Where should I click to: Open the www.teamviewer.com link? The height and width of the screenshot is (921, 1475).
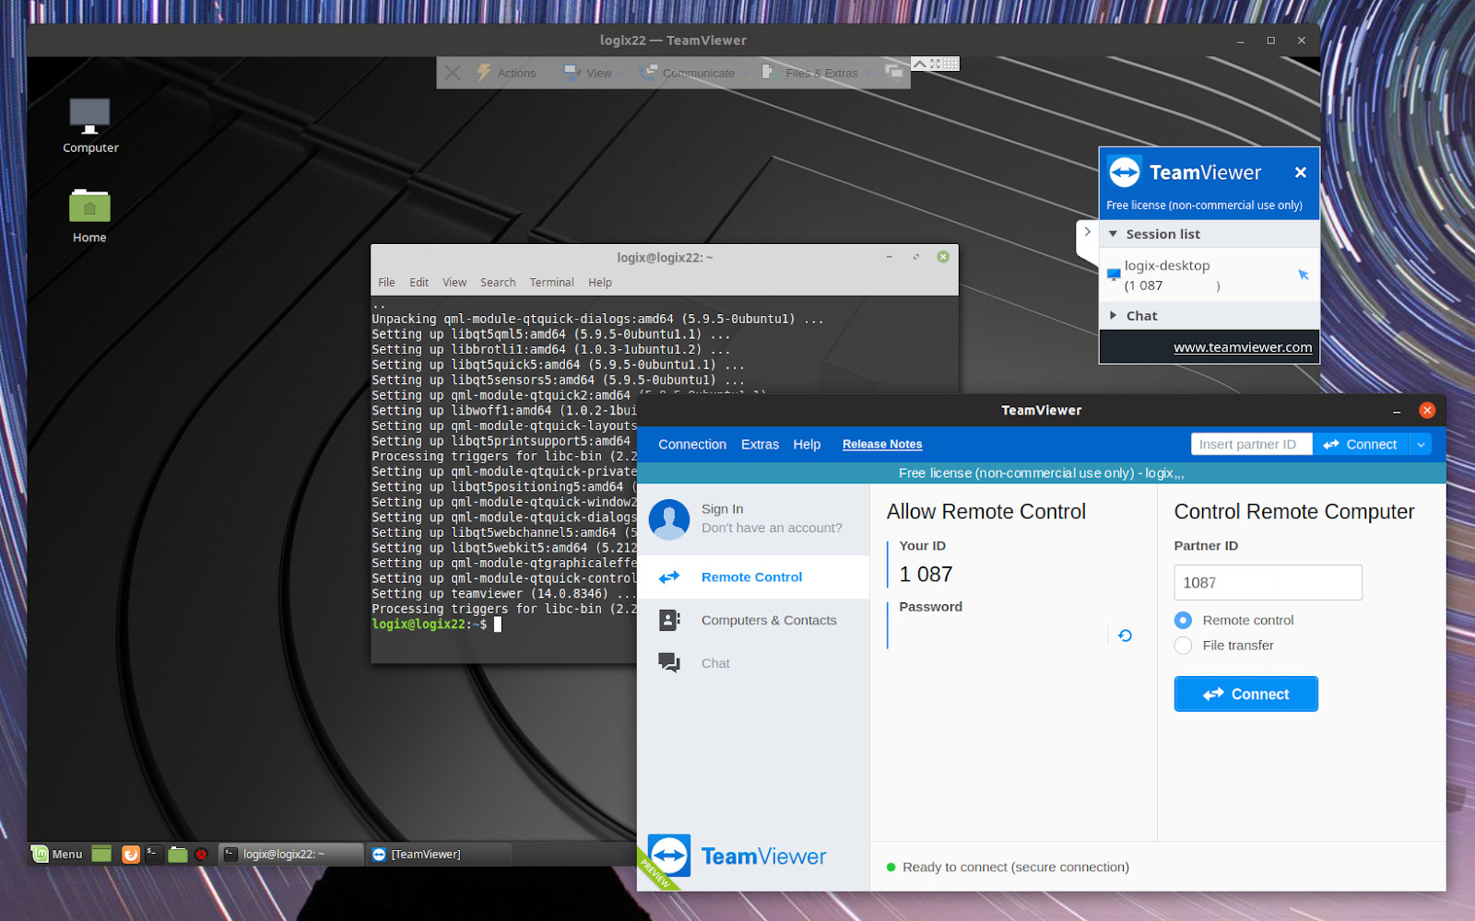1243,347
